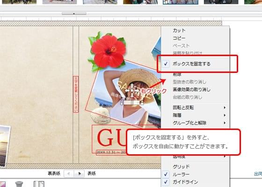
Task: Go to the next page with right arrow button
Action: pyautogui.click(x=79, y=173)
